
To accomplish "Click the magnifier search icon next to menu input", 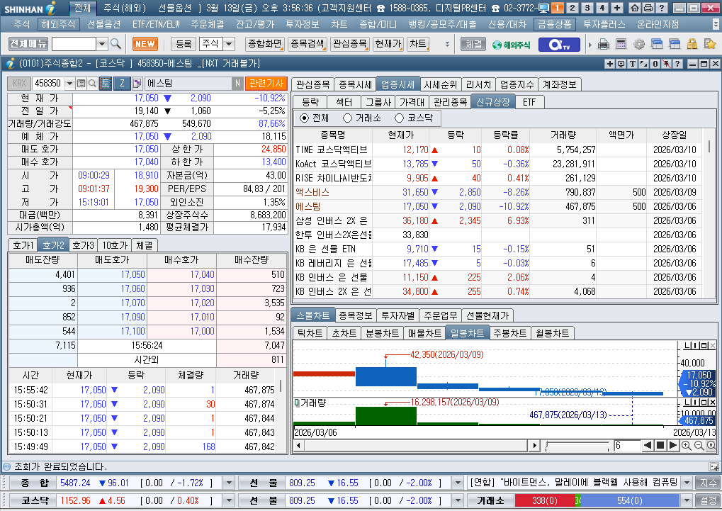I will [x=115, y=44].
